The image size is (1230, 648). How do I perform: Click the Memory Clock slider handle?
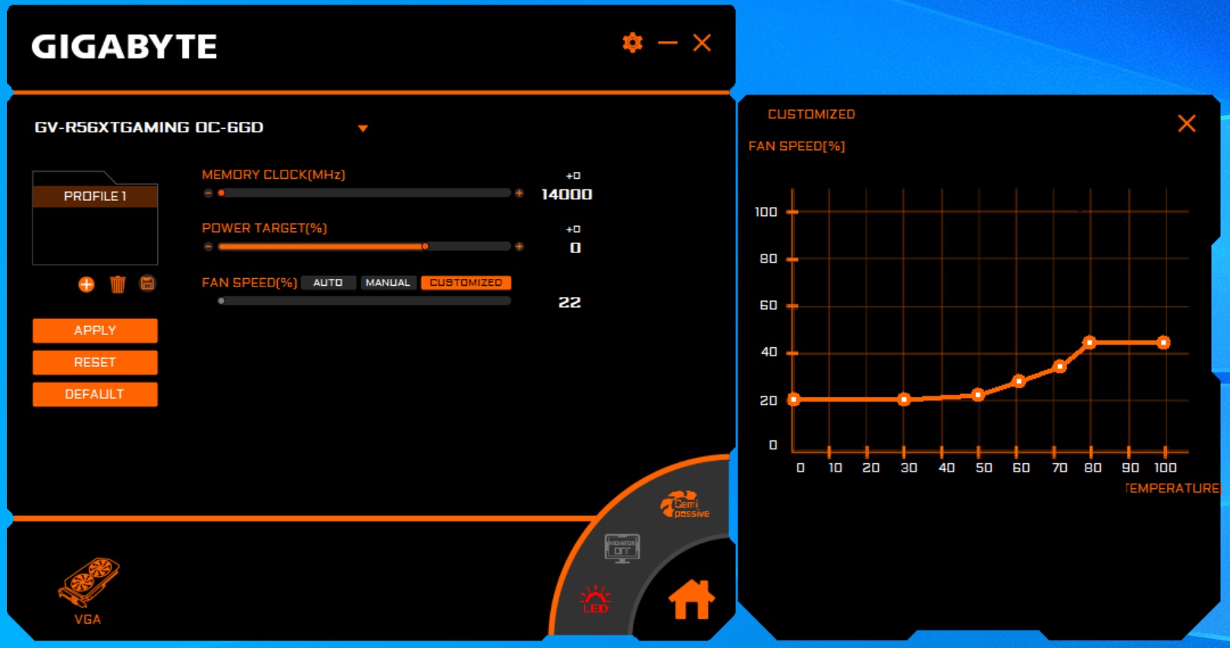(222, 193)
